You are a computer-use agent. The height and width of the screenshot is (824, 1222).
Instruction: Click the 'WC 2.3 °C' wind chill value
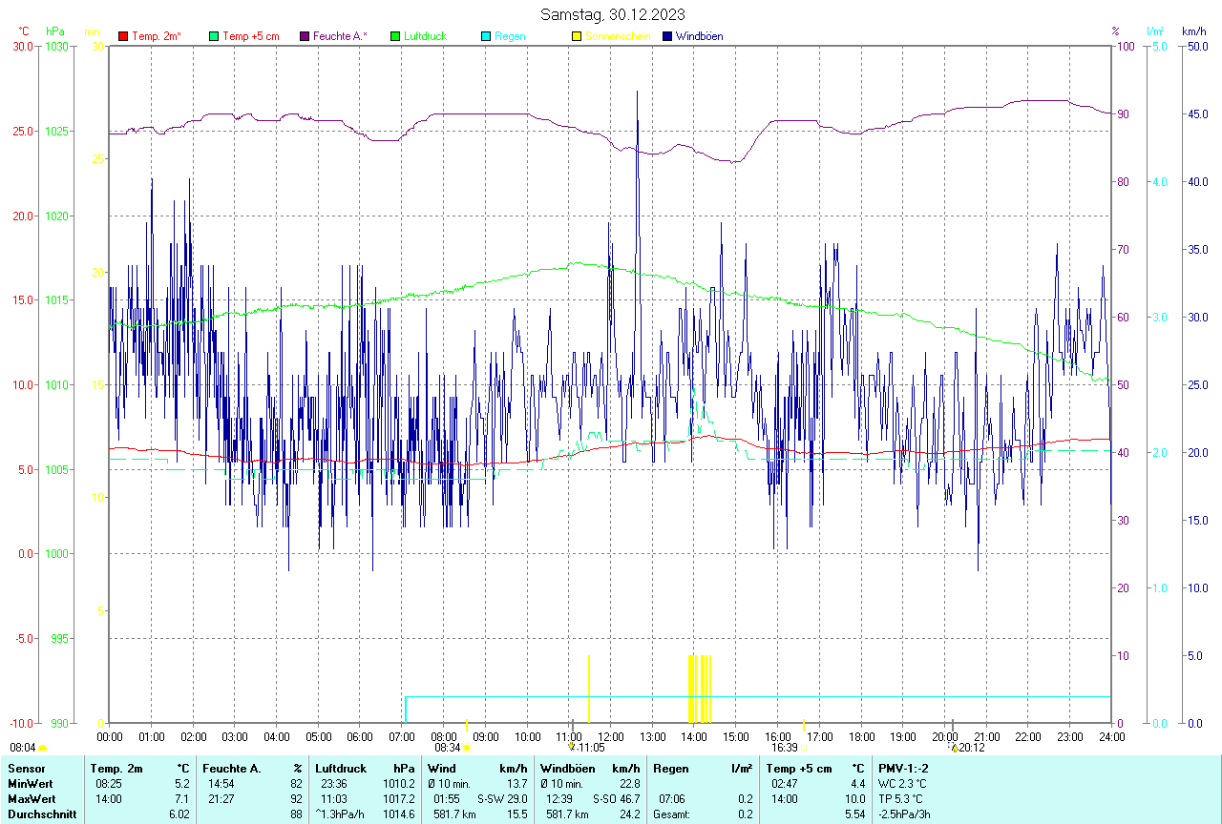tap(902, 784)
